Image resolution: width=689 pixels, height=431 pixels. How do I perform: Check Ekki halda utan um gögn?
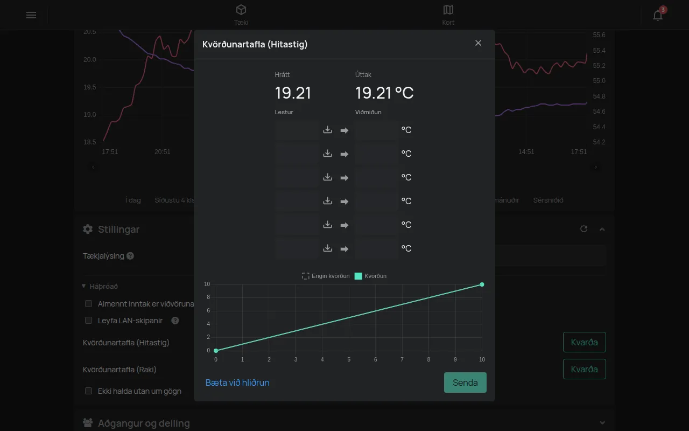(89, 391)
